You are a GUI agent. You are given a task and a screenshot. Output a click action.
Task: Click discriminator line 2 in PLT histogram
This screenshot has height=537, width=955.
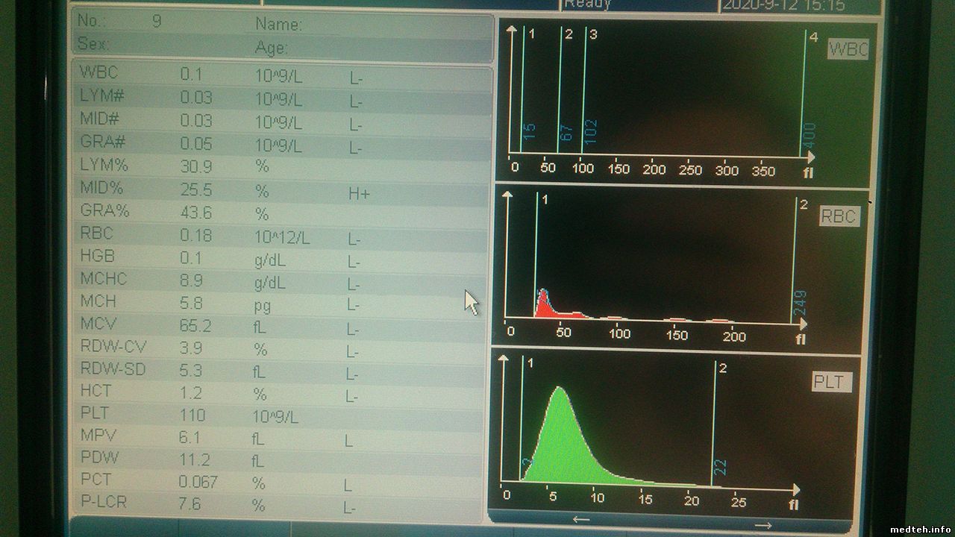tap(714, 425)
